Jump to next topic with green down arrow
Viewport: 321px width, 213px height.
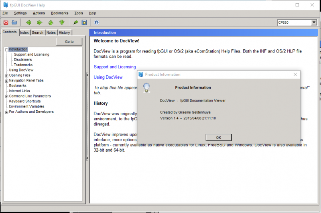pyautogui.click(x=62, y=22)
